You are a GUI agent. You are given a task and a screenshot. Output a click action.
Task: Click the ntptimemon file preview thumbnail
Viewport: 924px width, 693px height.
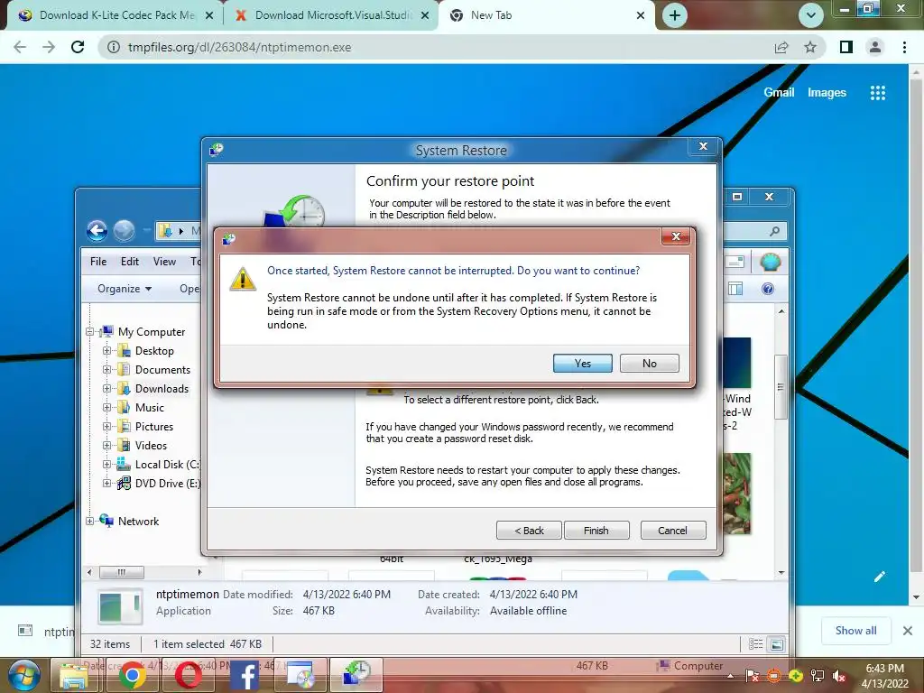(x=120, y=606)
